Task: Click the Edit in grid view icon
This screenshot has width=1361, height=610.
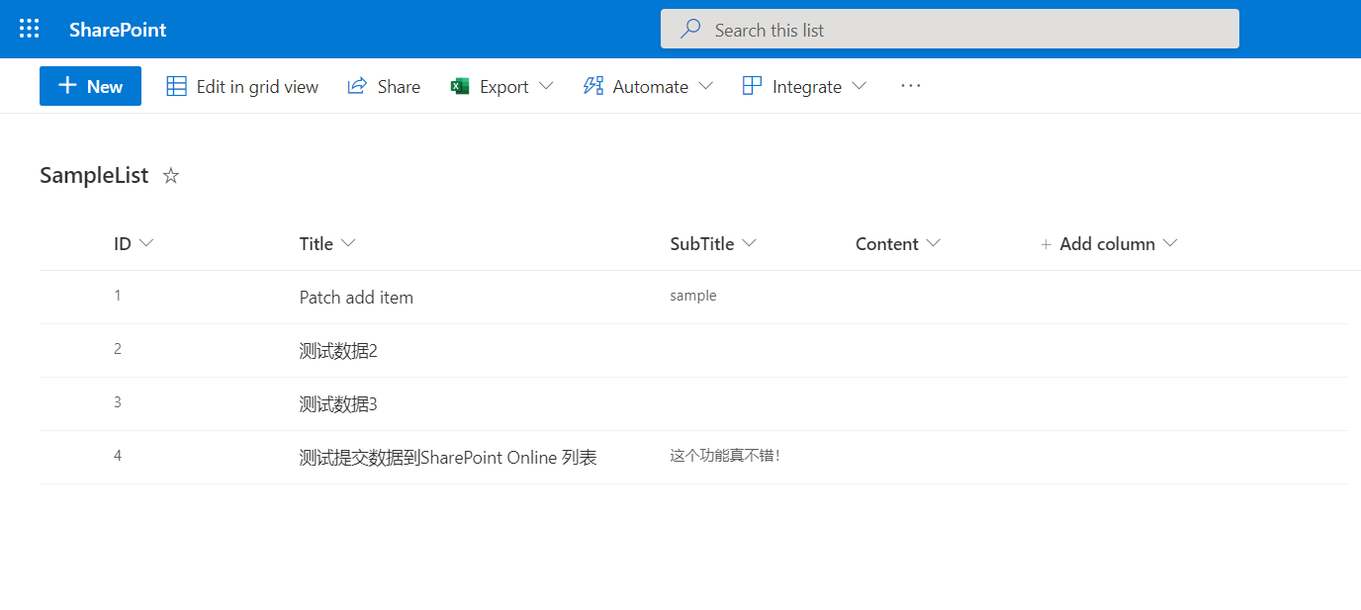Action: pos(176,86)
